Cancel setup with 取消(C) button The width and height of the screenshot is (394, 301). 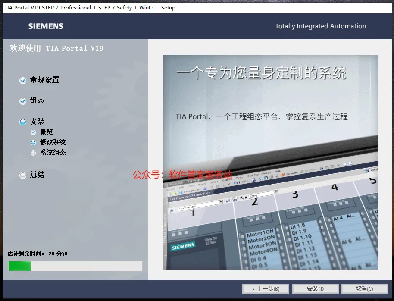pyautogui.click(x=364, y=288)
